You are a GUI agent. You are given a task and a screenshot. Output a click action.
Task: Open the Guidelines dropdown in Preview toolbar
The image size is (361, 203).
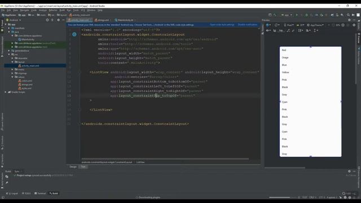click(x=316, y=30)
